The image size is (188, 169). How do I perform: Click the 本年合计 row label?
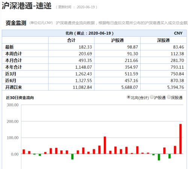point(14,67)
